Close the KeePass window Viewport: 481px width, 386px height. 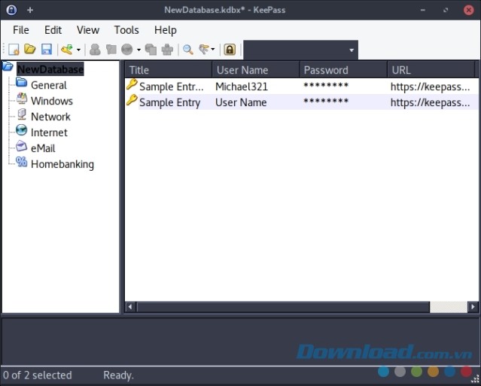(x=468, y=10)
